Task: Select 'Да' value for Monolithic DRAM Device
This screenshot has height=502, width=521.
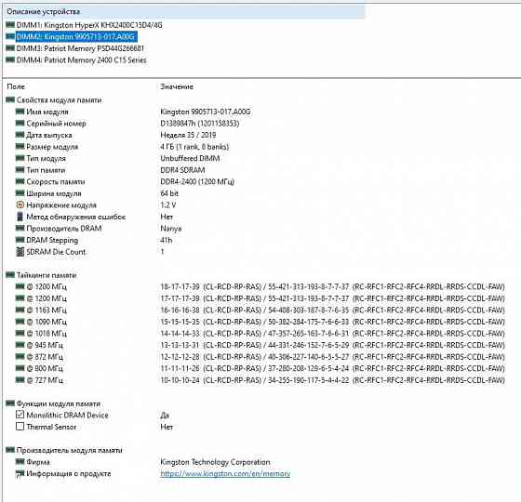Action: [165, 416]
